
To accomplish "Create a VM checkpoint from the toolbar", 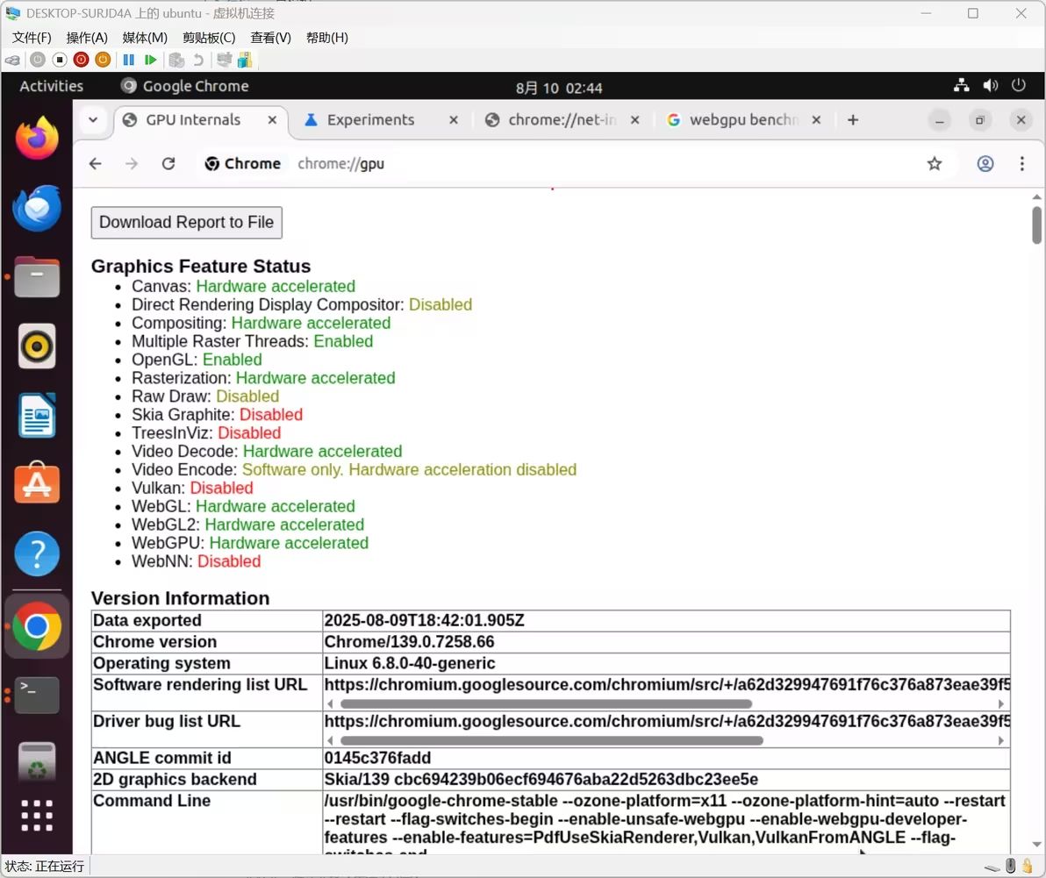I will point(176,60).
